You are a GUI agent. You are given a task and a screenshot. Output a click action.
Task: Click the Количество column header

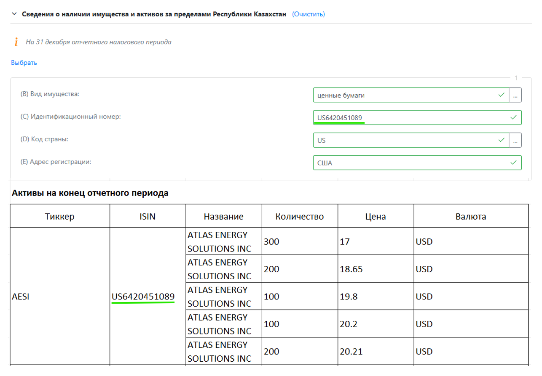300,217
